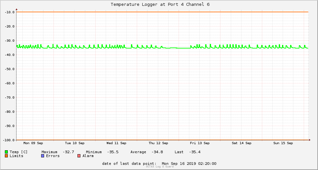The height and width of the screenshot is (170, 318).
Task: Click the red Alarm legend swatch
Action: click(x=79, y=156)
